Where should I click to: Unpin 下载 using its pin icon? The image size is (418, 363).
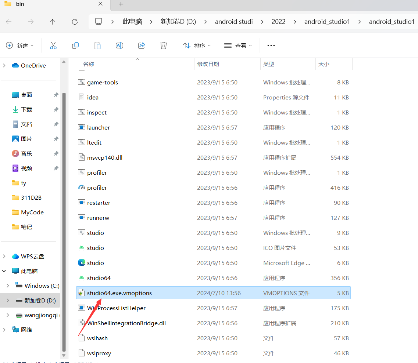pyautogui.click(x=56, y=109)
